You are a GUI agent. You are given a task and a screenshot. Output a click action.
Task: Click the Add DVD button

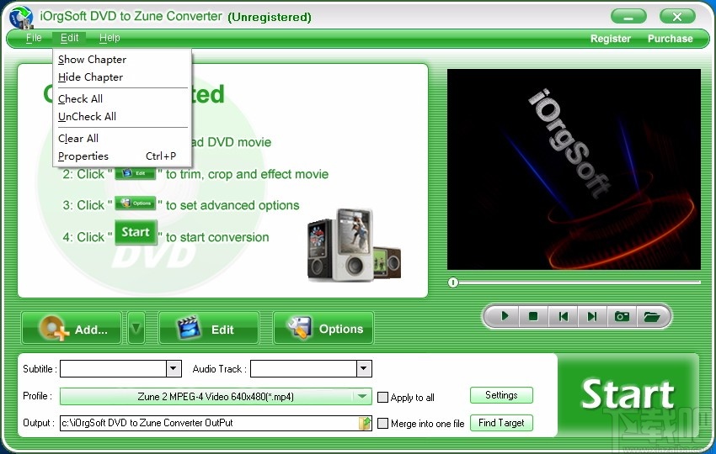pos(72,328)
